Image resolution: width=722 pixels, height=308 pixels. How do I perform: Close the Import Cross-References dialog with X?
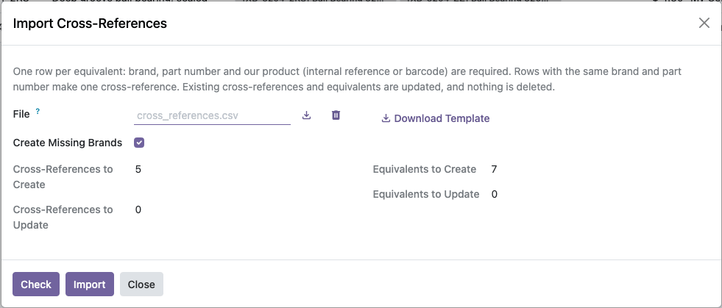click(x=704, y=23)
